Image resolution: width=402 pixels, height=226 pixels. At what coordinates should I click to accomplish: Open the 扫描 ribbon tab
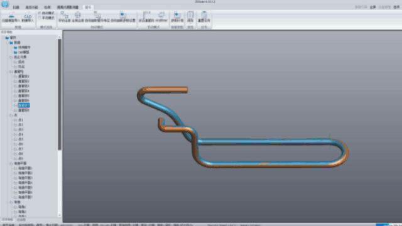click(16, 7)
